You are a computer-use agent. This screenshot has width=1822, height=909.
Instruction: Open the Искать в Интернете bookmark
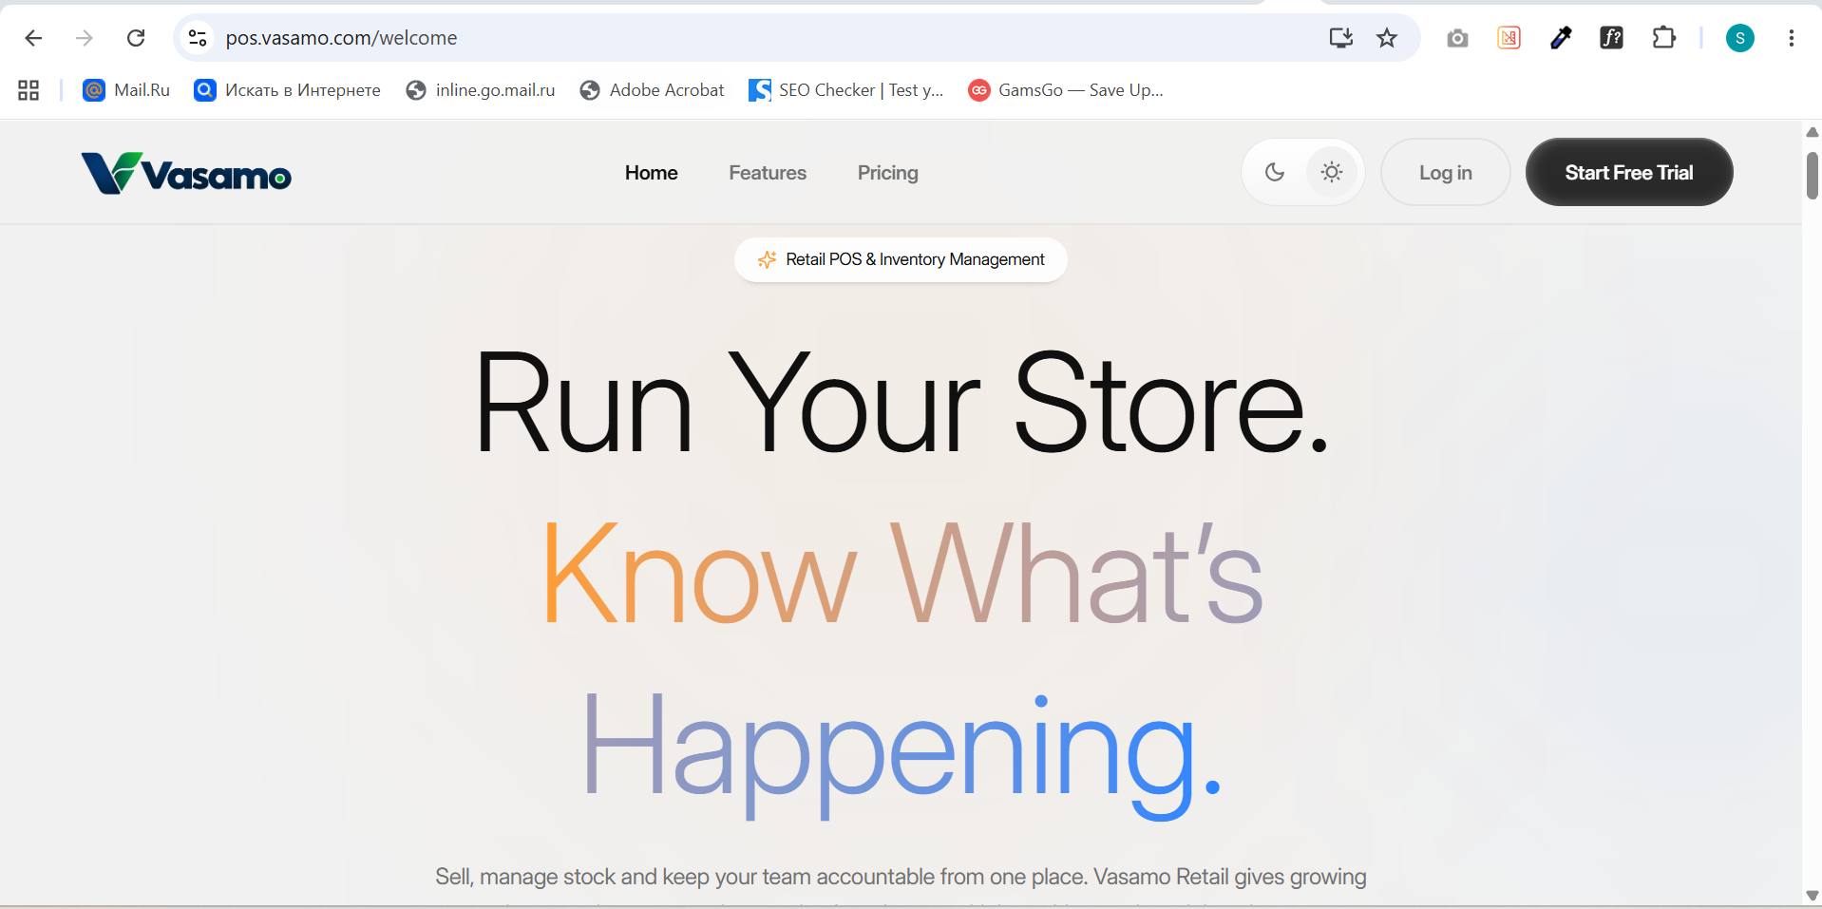coord(287,90)
